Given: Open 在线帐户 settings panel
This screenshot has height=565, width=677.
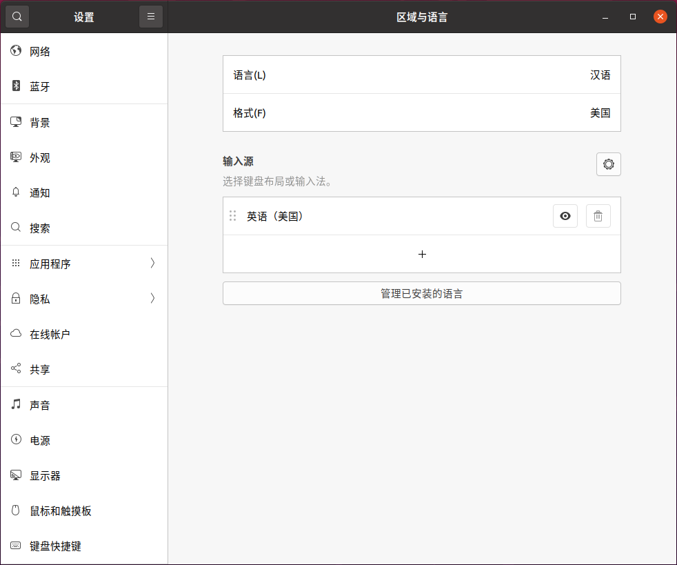Looking at the screenshot, I should tap(84, 333).
